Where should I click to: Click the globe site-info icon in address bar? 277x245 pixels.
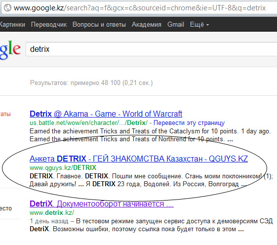[7, 8]
